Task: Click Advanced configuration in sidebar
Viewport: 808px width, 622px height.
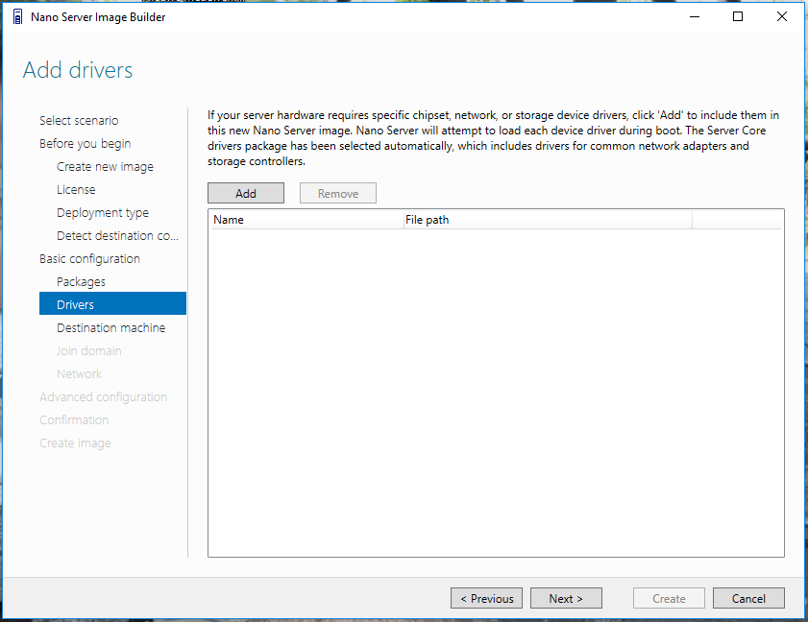Action: [x=103, y=397]
